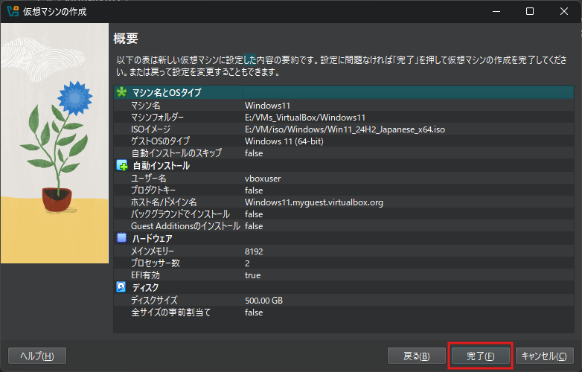The width and height of the screenshot is (582, 372).
Task: Click the processor count value 2
Action: (247, 263)
